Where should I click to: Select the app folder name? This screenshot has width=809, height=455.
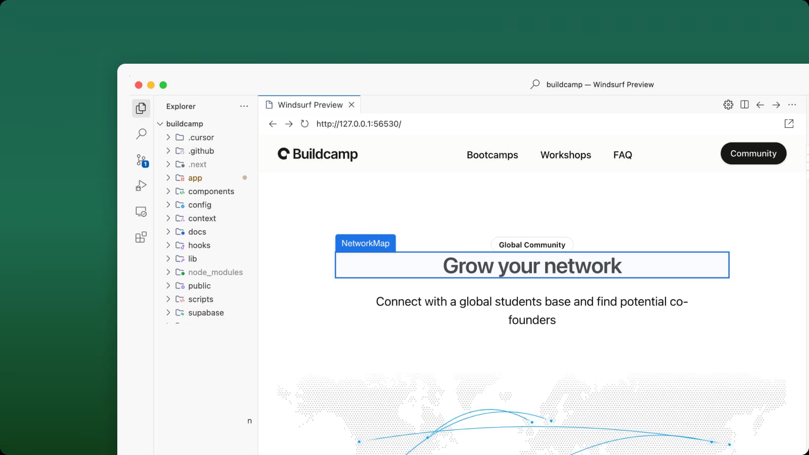195,178
